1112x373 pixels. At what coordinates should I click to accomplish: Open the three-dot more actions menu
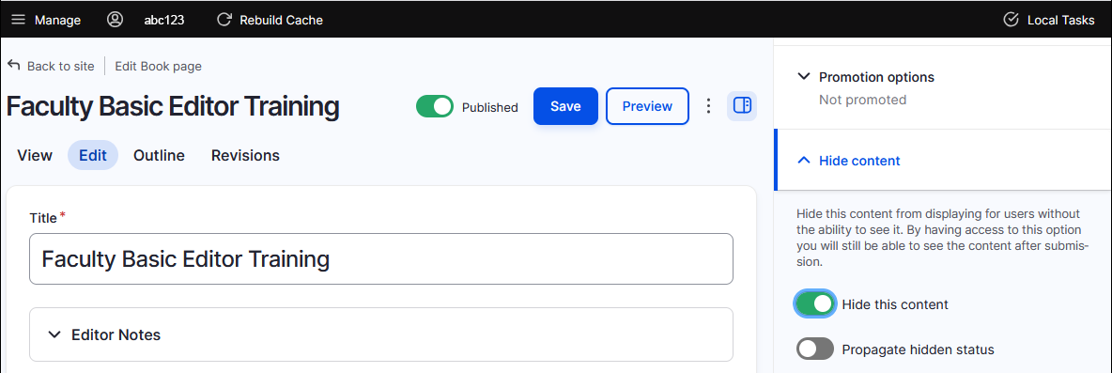point(708,106)
